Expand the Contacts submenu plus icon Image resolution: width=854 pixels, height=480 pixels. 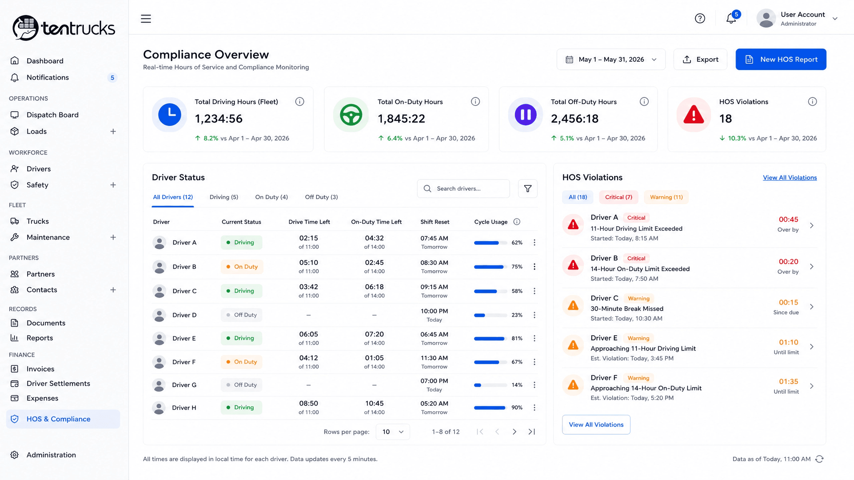coord(113,290)
